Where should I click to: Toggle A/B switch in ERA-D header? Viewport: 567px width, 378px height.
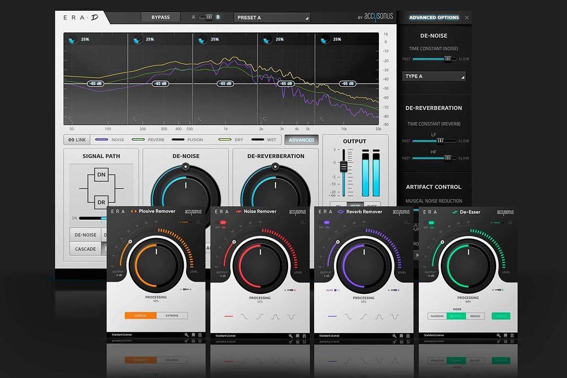[x=206, y=17]
